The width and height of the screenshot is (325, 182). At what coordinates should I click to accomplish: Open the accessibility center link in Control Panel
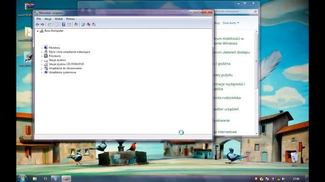pos(232,53)
